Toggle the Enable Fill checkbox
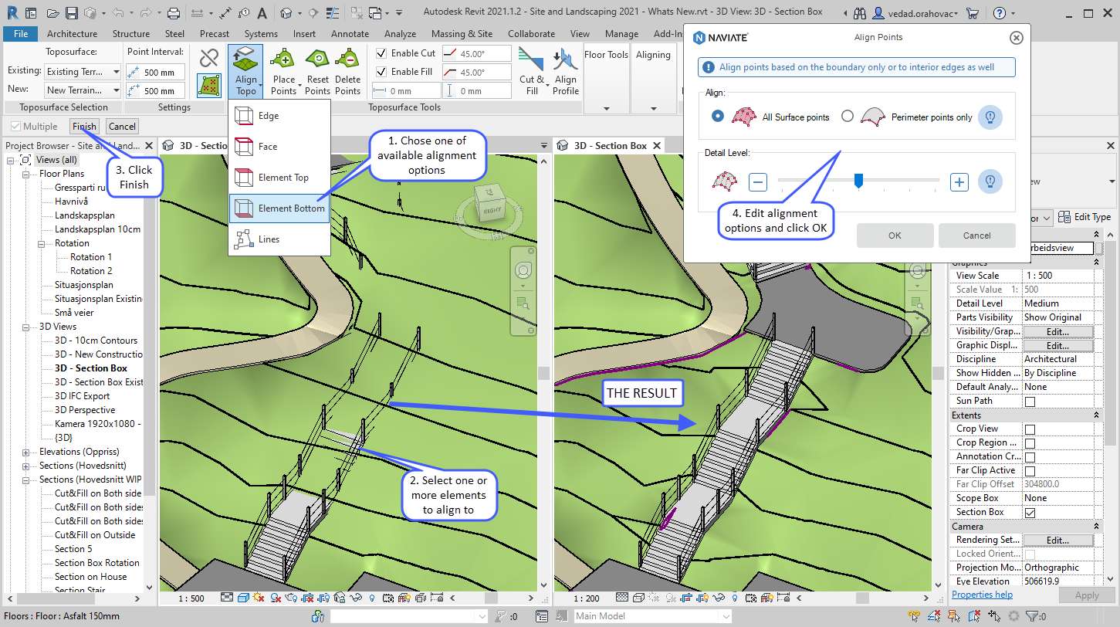The height and width of the screenshot is (627, 1120). 381,72
